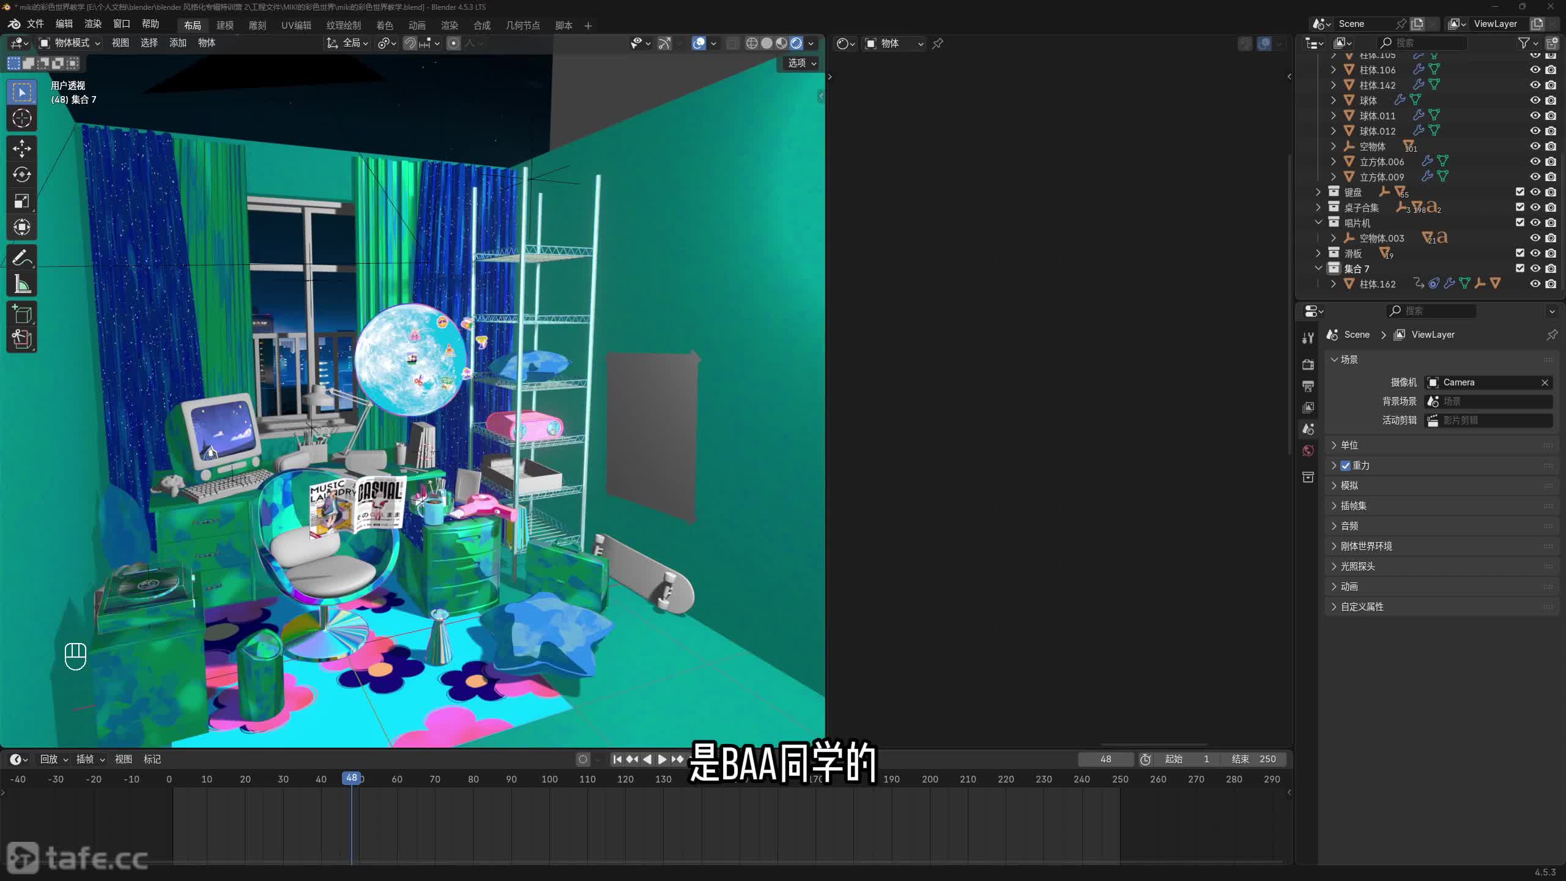Switch viewport to rendered shading mode
The width and height of the screenshot is (1566, 881).
(796, 43)
